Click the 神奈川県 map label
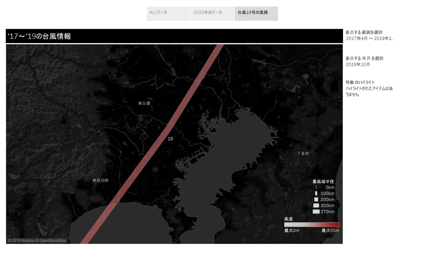424x280 pixels. pyautogui.click(x=100, y=181)
